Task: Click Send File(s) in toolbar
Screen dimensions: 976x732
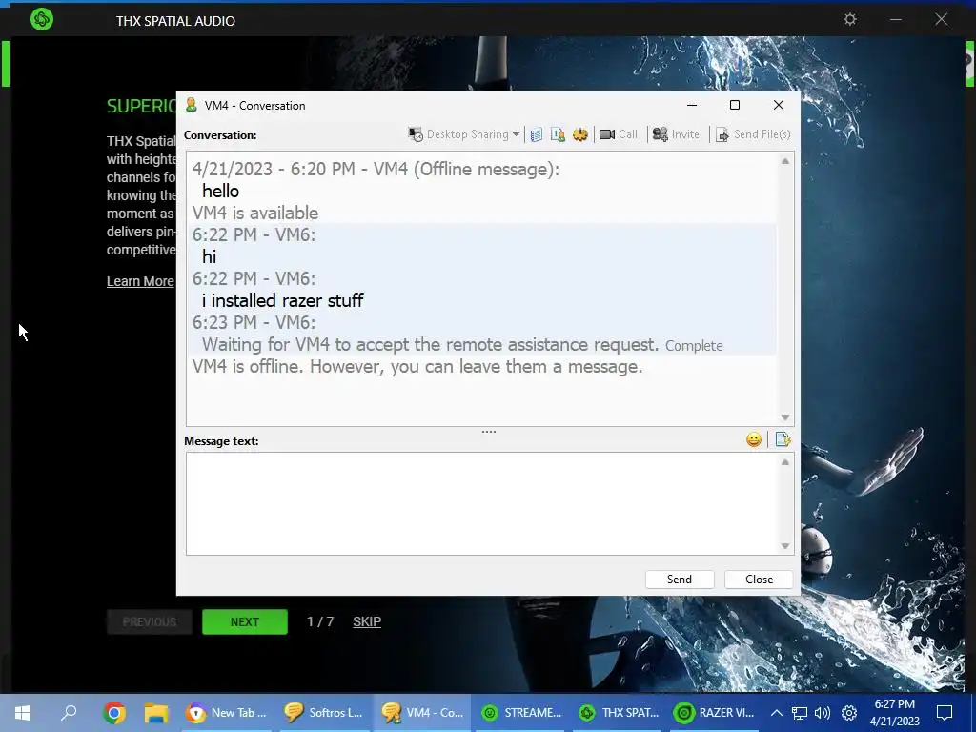Action: pos(753,134)
